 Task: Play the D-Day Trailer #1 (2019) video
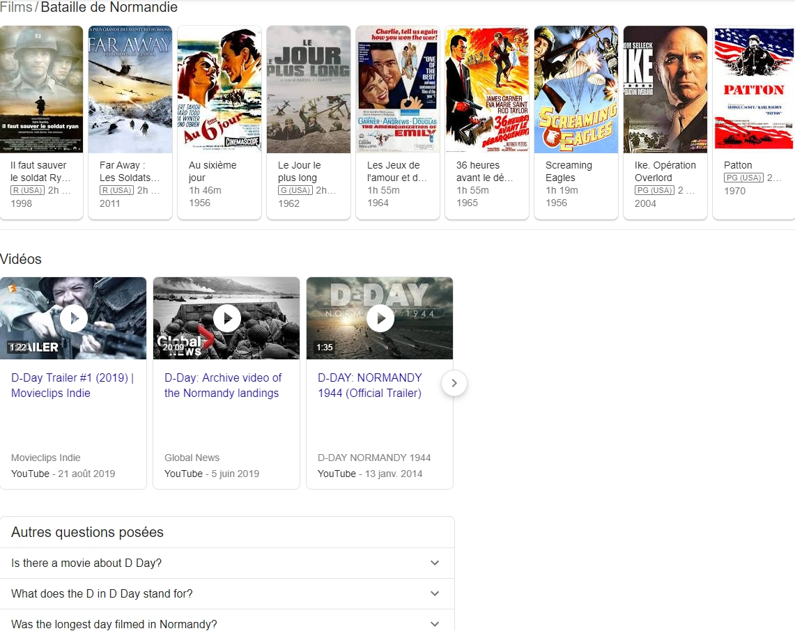click(74, 318)
